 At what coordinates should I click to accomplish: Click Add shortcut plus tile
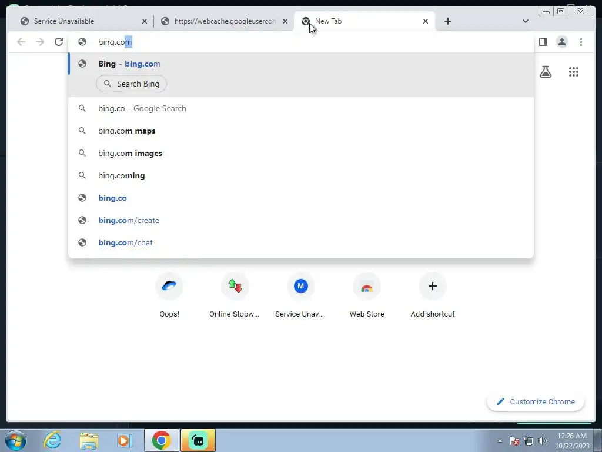tap(432, 295)
